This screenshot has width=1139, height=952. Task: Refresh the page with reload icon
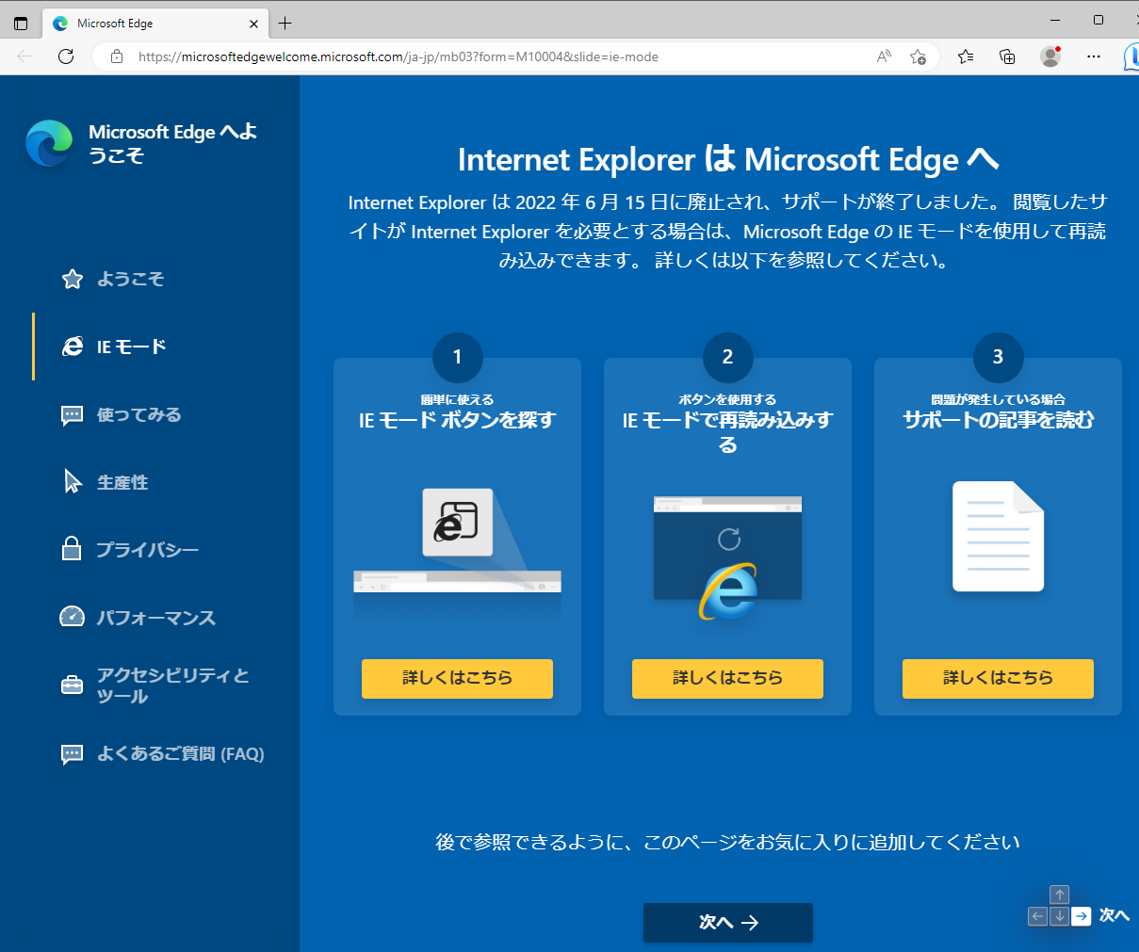point(66,56)
